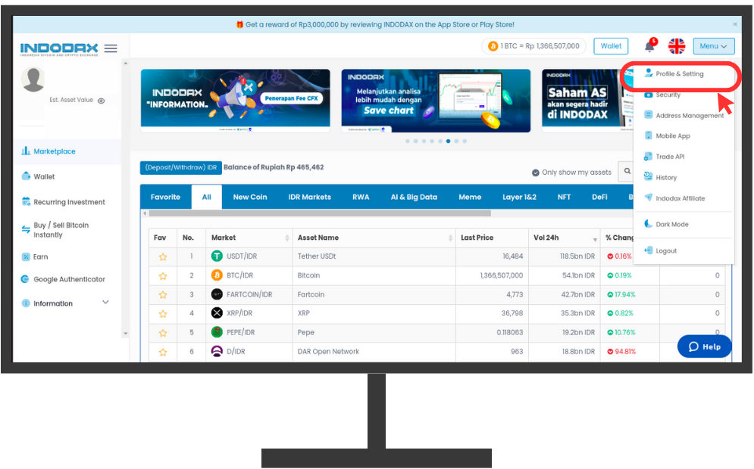Click the Wallet button in the header
754x469 pixels.
pos(611,46)
